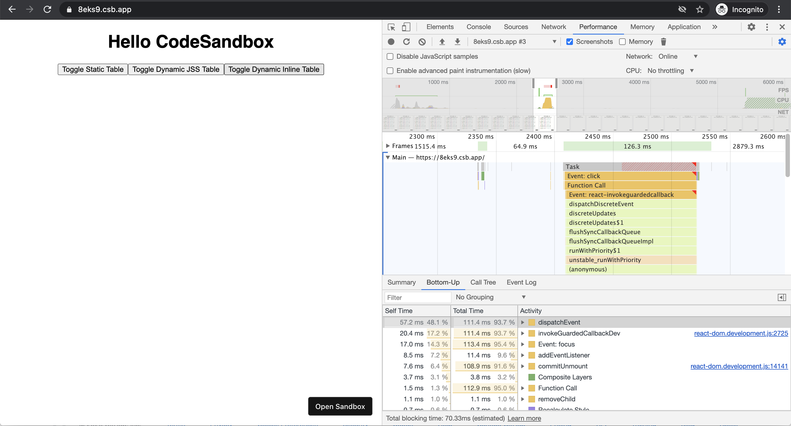Click the reload-and-record profile icon

click(x=406, y=42)
